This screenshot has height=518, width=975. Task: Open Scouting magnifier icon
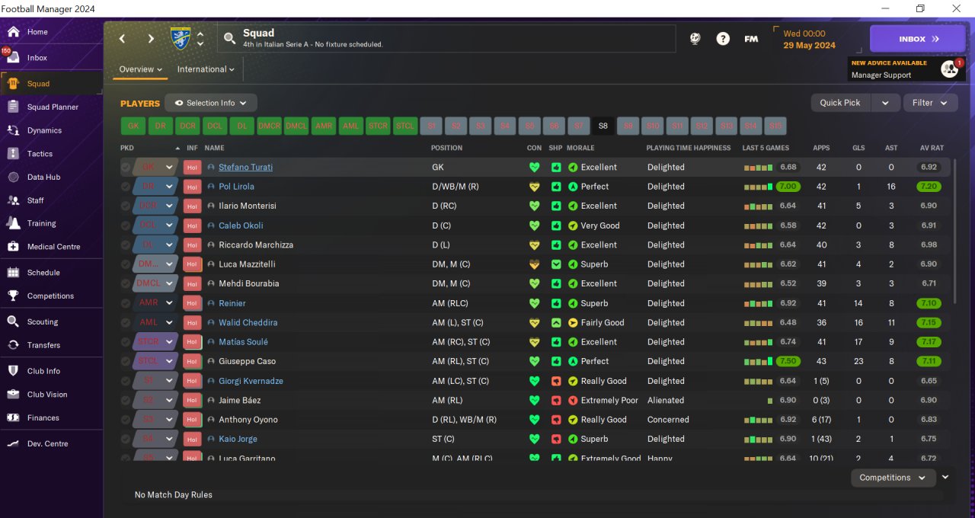click(x=13, y=321)
